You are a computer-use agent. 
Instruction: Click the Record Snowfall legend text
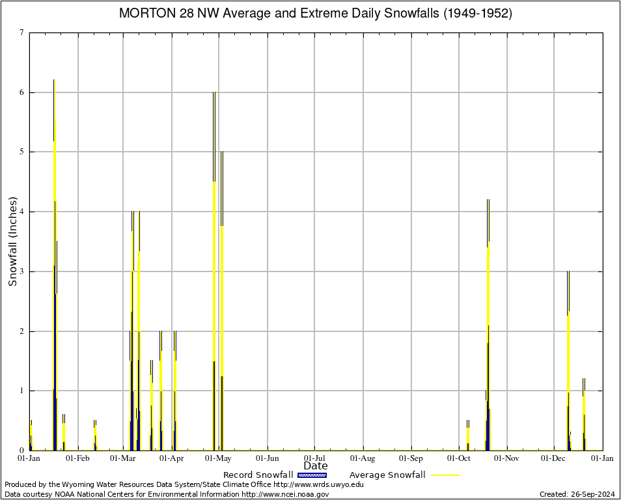(258, 475)
